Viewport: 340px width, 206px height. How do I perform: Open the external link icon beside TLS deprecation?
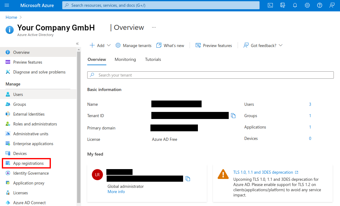point(297,172)
